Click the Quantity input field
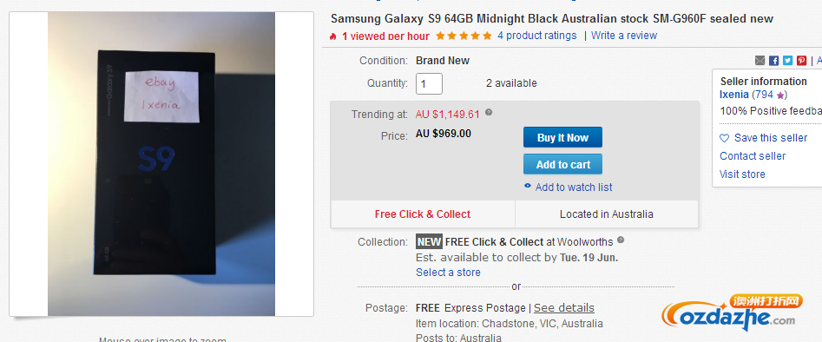The width and height of the screenshot is (822, 342). coord(429,84)
